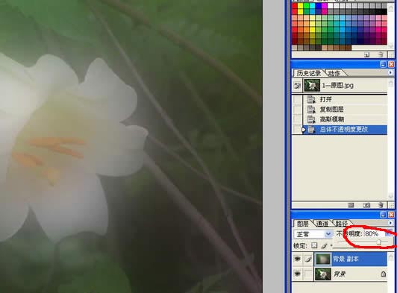Switch to the 通道 tab
Screen dimensions: 397x293
(322, 224)
